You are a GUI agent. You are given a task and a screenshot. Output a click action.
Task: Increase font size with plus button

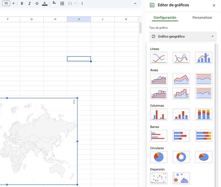pyautogui.click(x=13, y=3)
